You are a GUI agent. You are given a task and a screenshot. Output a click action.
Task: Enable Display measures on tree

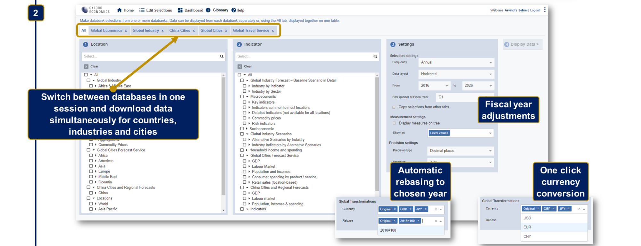394,123
